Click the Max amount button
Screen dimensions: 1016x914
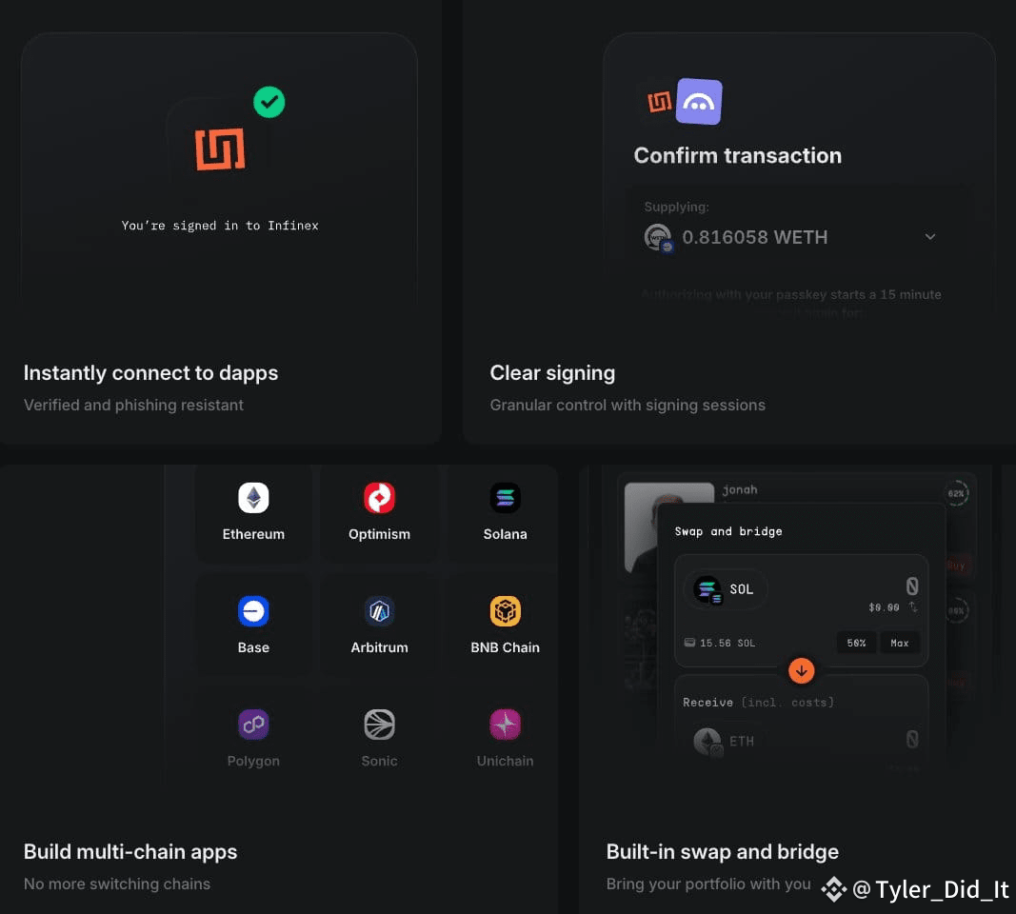[900, 643]
